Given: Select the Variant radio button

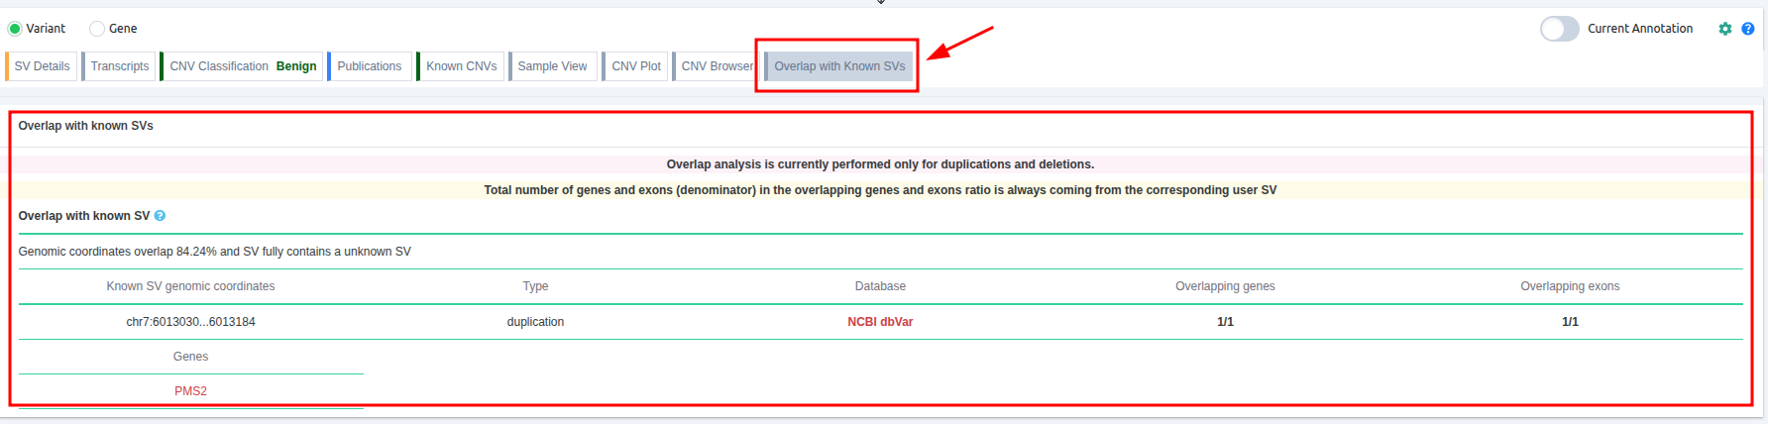Looking at the screenshot, I should (x=15, y=29).
